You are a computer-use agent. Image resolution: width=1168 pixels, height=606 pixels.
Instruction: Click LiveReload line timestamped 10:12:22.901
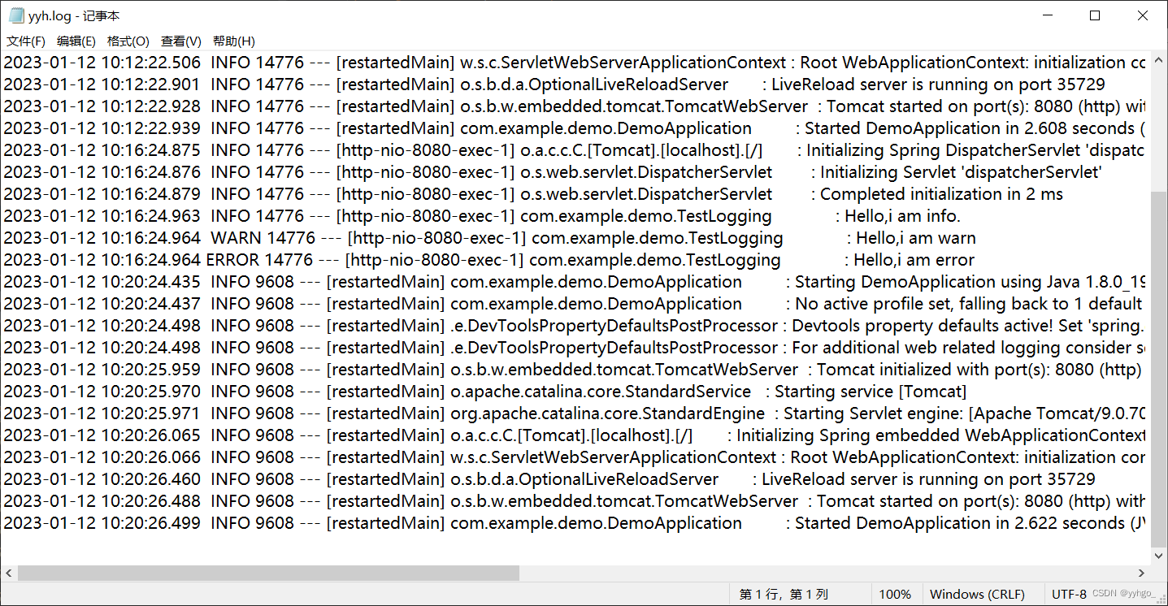pos(554,84)
